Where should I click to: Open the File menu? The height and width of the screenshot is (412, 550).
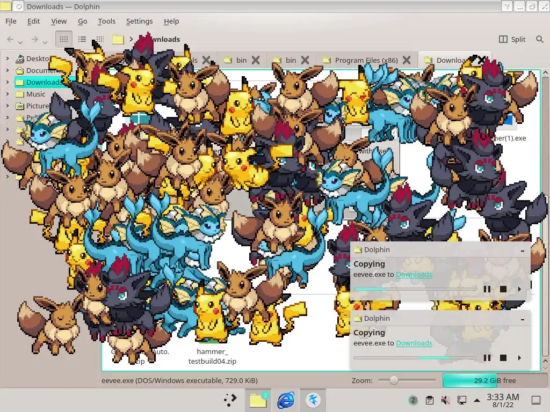point(11,21)
